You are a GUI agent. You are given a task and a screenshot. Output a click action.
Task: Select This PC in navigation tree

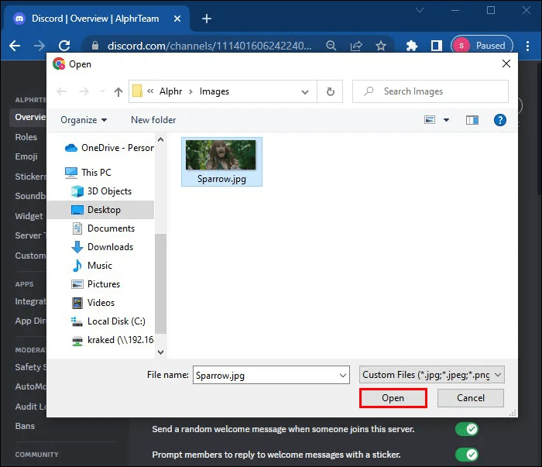[88, 173]
